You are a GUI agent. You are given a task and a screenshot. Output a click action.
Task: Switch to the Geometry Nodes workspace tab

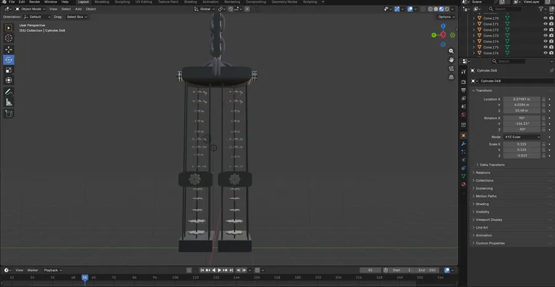click(x=284, y=2)
